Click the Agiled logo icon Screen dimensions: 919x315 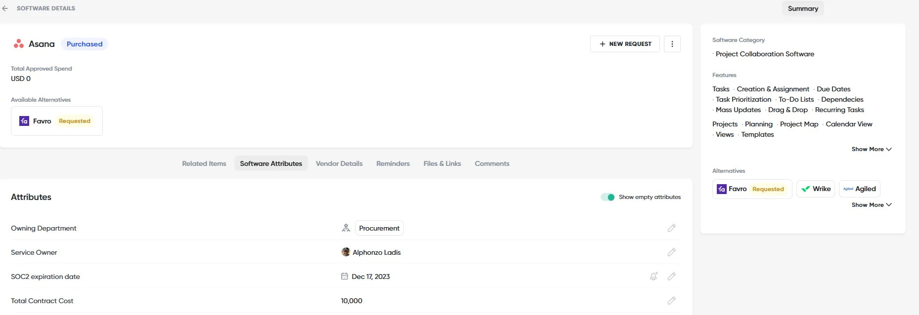848,189
